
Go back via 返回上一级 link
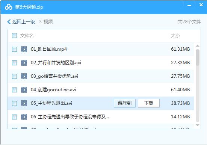point(24,22)
